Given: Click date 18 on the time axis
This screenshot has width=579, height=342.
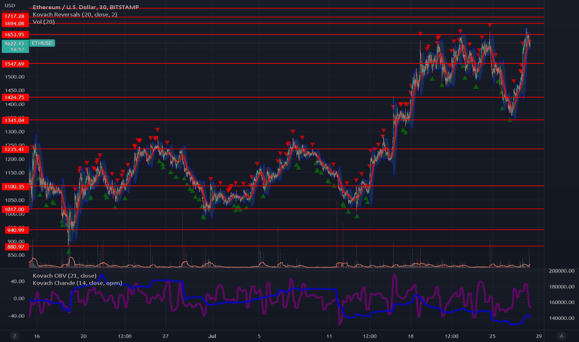Looking at the screenshot, I should click(x=411, y=336).
